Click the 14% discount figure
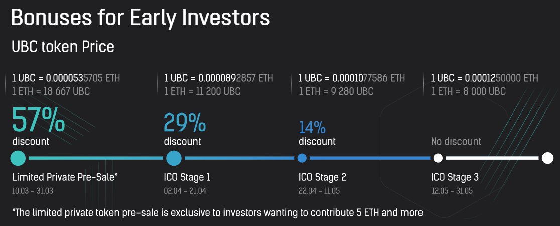 coord(312,126)
